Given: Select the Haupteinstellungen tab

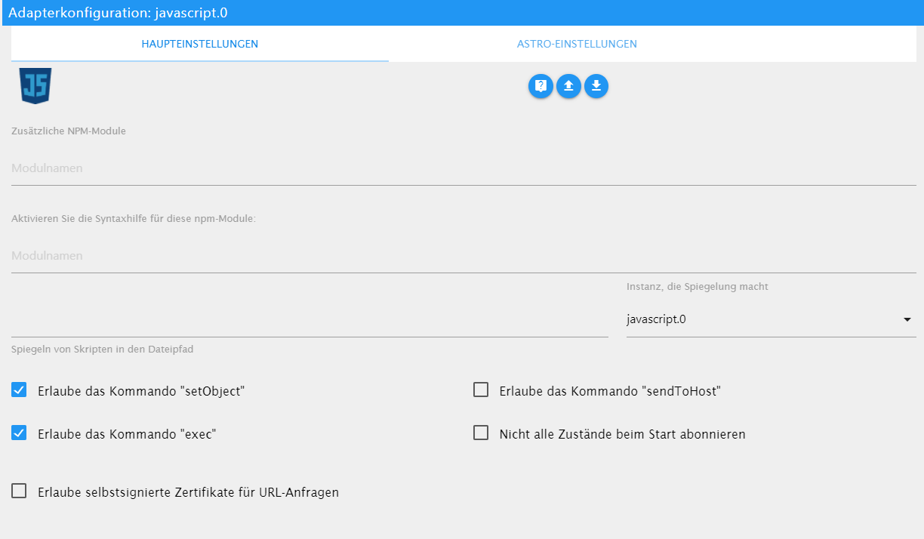Looking at the screenshot, I should (200, 44).
